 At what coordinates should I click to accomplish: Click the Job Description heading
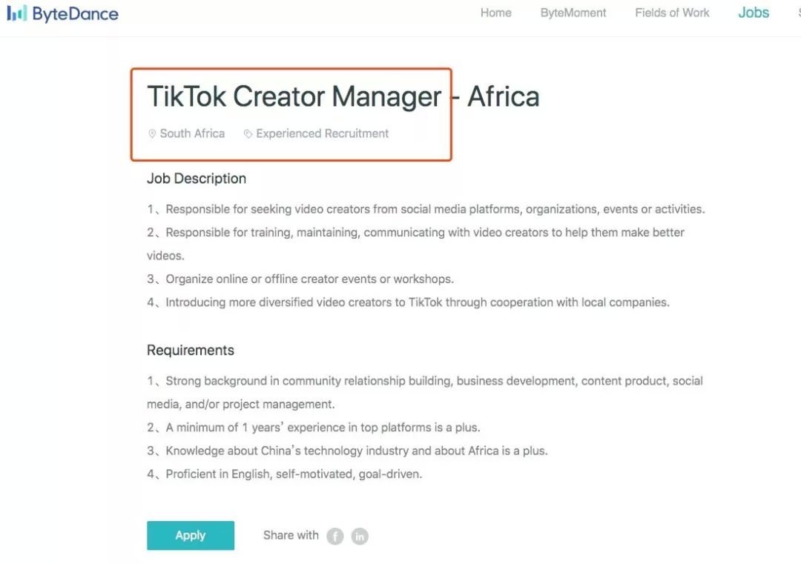(x=197, y=179)
